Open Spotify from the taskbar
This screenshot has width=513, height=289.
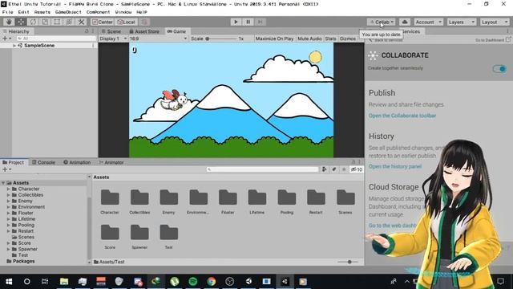click(193, 282)
